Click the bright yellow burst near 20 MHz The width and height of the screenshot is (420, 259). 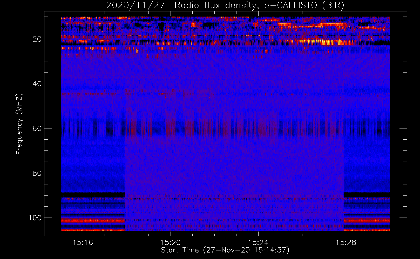327,42
